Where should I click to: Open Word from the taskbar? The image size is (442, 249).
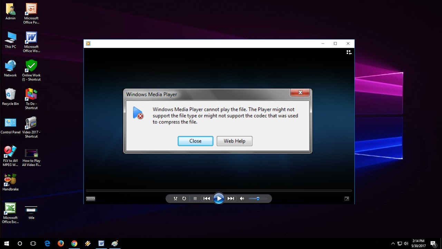point(101,243)
